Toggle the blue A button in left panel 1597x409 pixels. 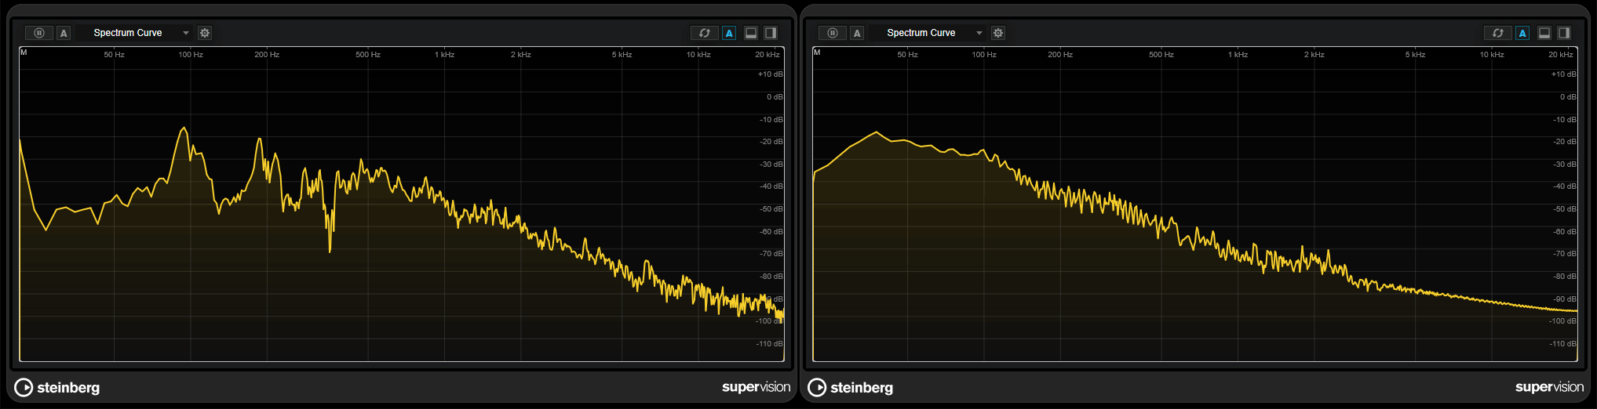[729, 33]
